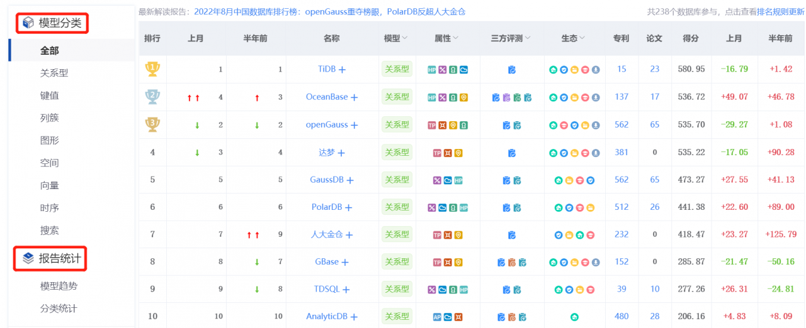Click paper count 28 for AnalyticDB
This screenshot has width=806, height=328.
[x=655, y=317]
